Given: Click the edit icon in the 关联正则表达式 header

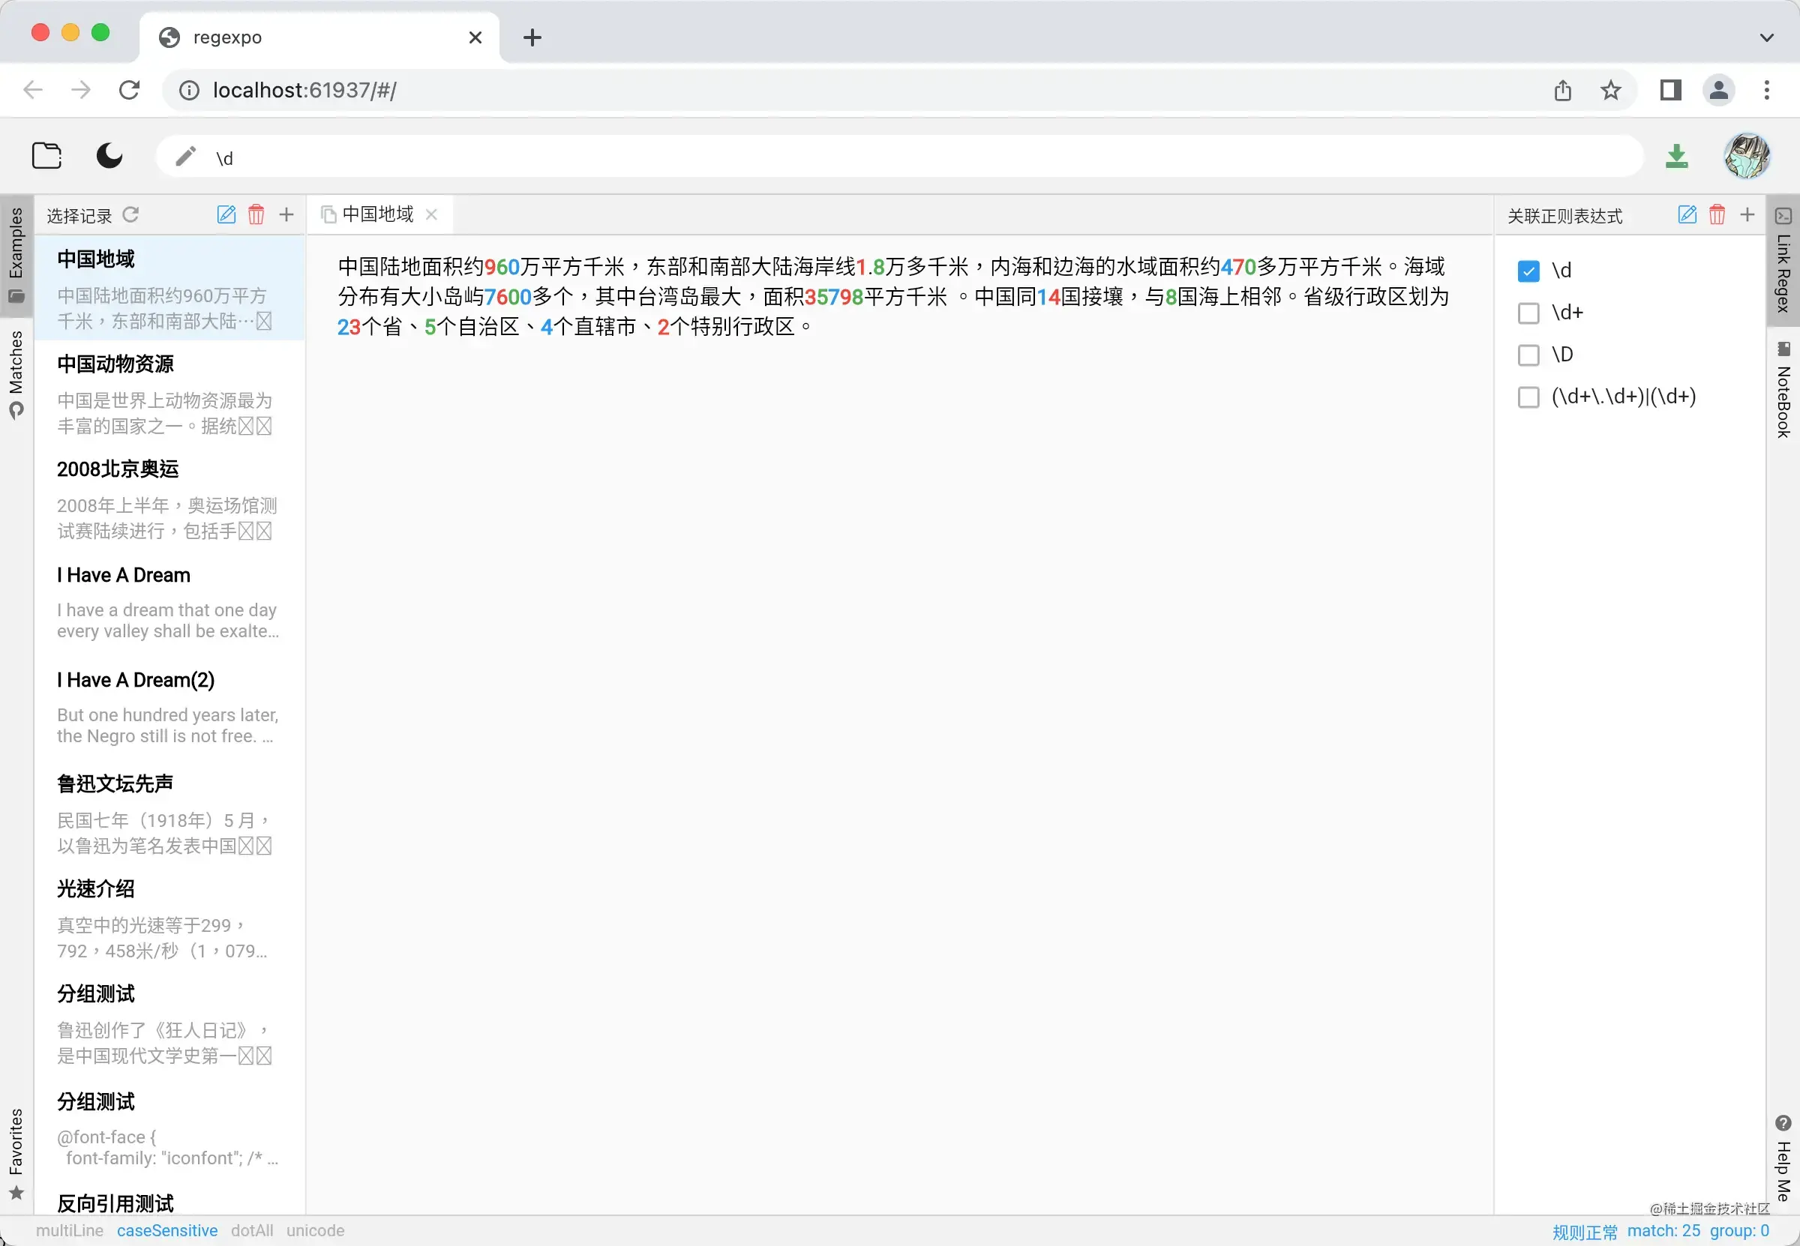Looking at the screenshot, I should (x=1687, y=214).
